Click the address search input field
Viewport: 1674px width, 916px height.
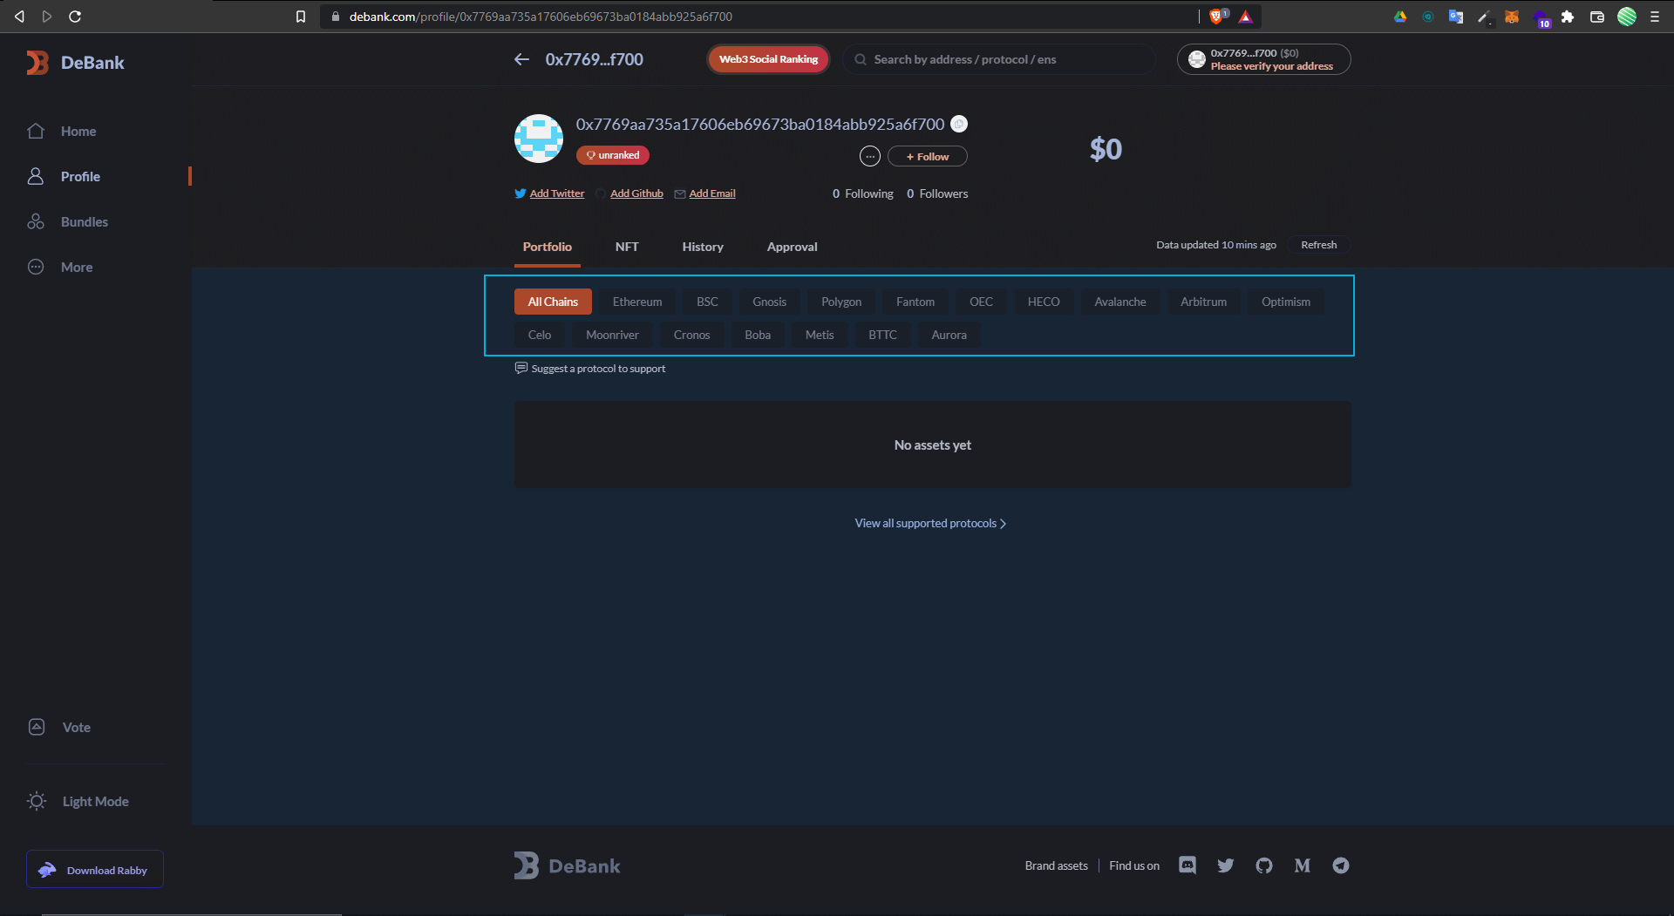[1003, 59]
